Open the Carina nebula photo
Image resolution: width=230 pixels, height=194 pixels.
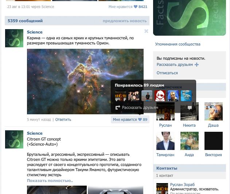(x=85, y=82)
